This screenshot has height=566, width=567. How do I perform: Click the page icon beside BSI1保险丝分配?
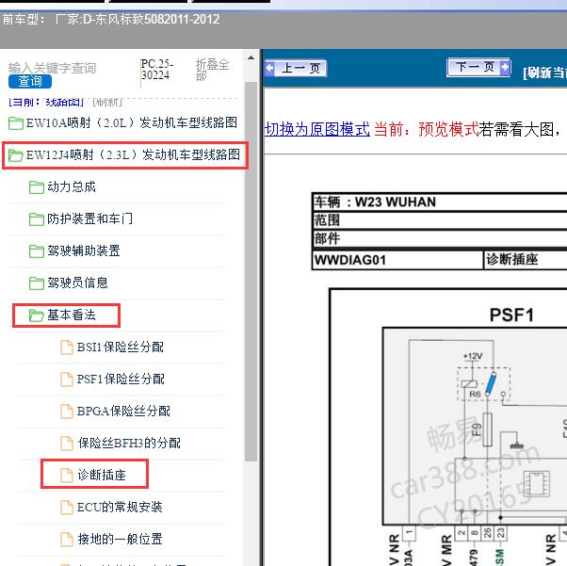point(67,348)
